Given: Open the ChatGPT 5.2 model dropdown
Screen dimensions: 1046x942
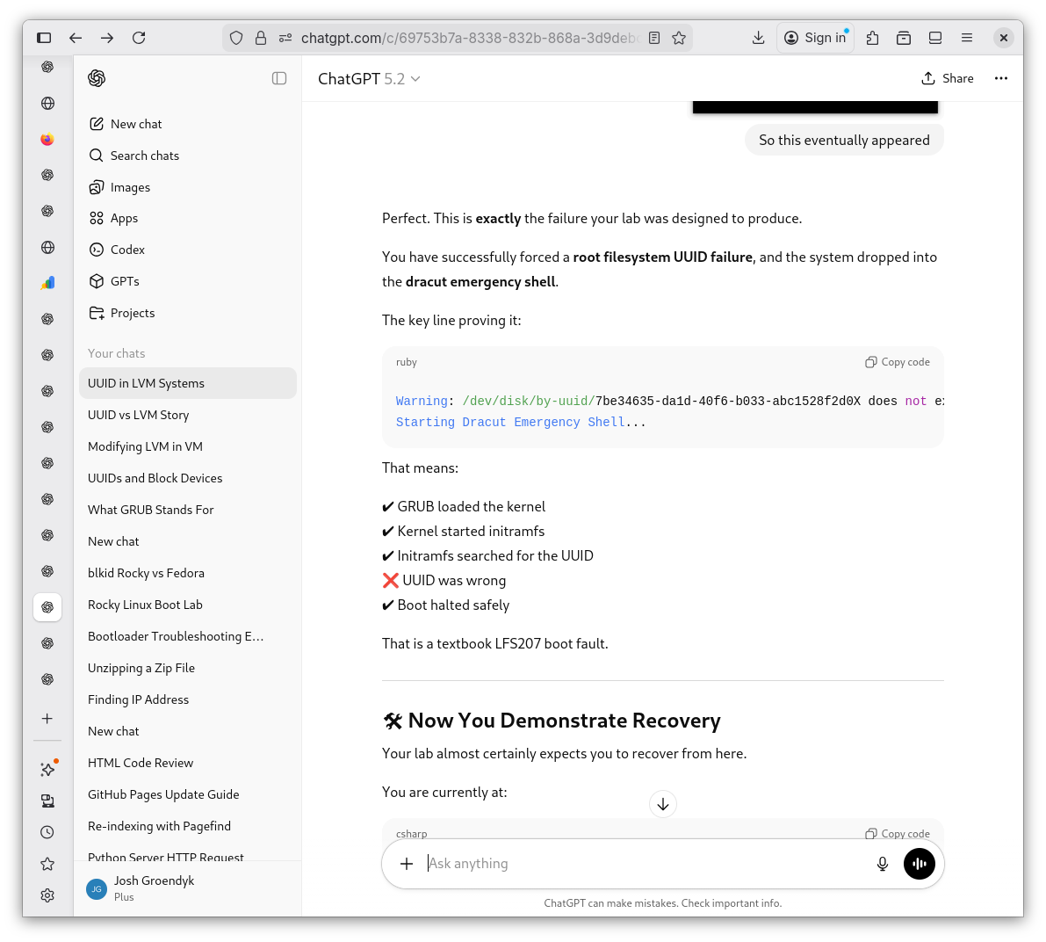Looking at the screenshot, I should pyautogui.click(x=369, y=78).
